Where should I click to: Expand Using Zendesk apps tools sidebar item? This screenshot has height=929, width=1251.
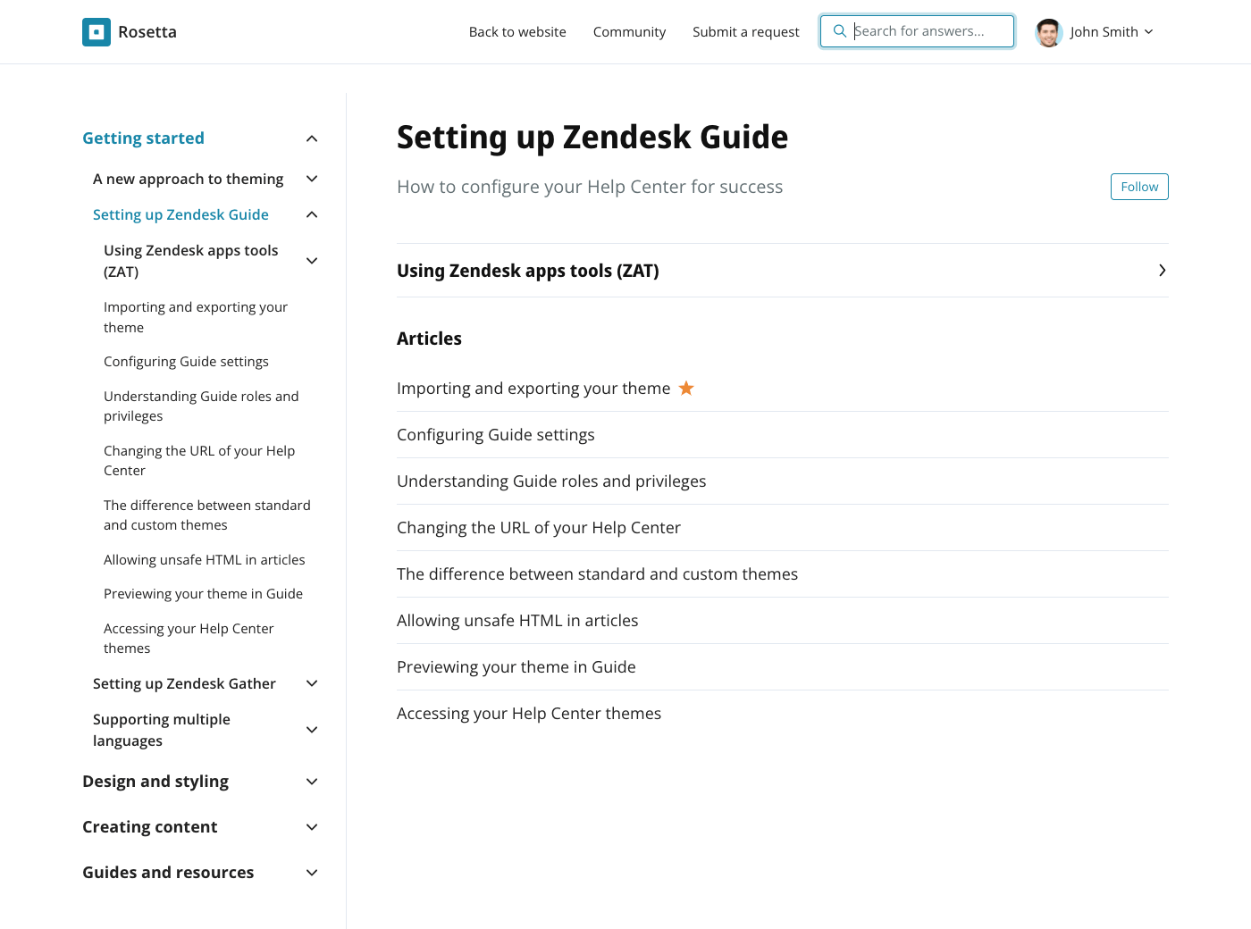(312, 261)
